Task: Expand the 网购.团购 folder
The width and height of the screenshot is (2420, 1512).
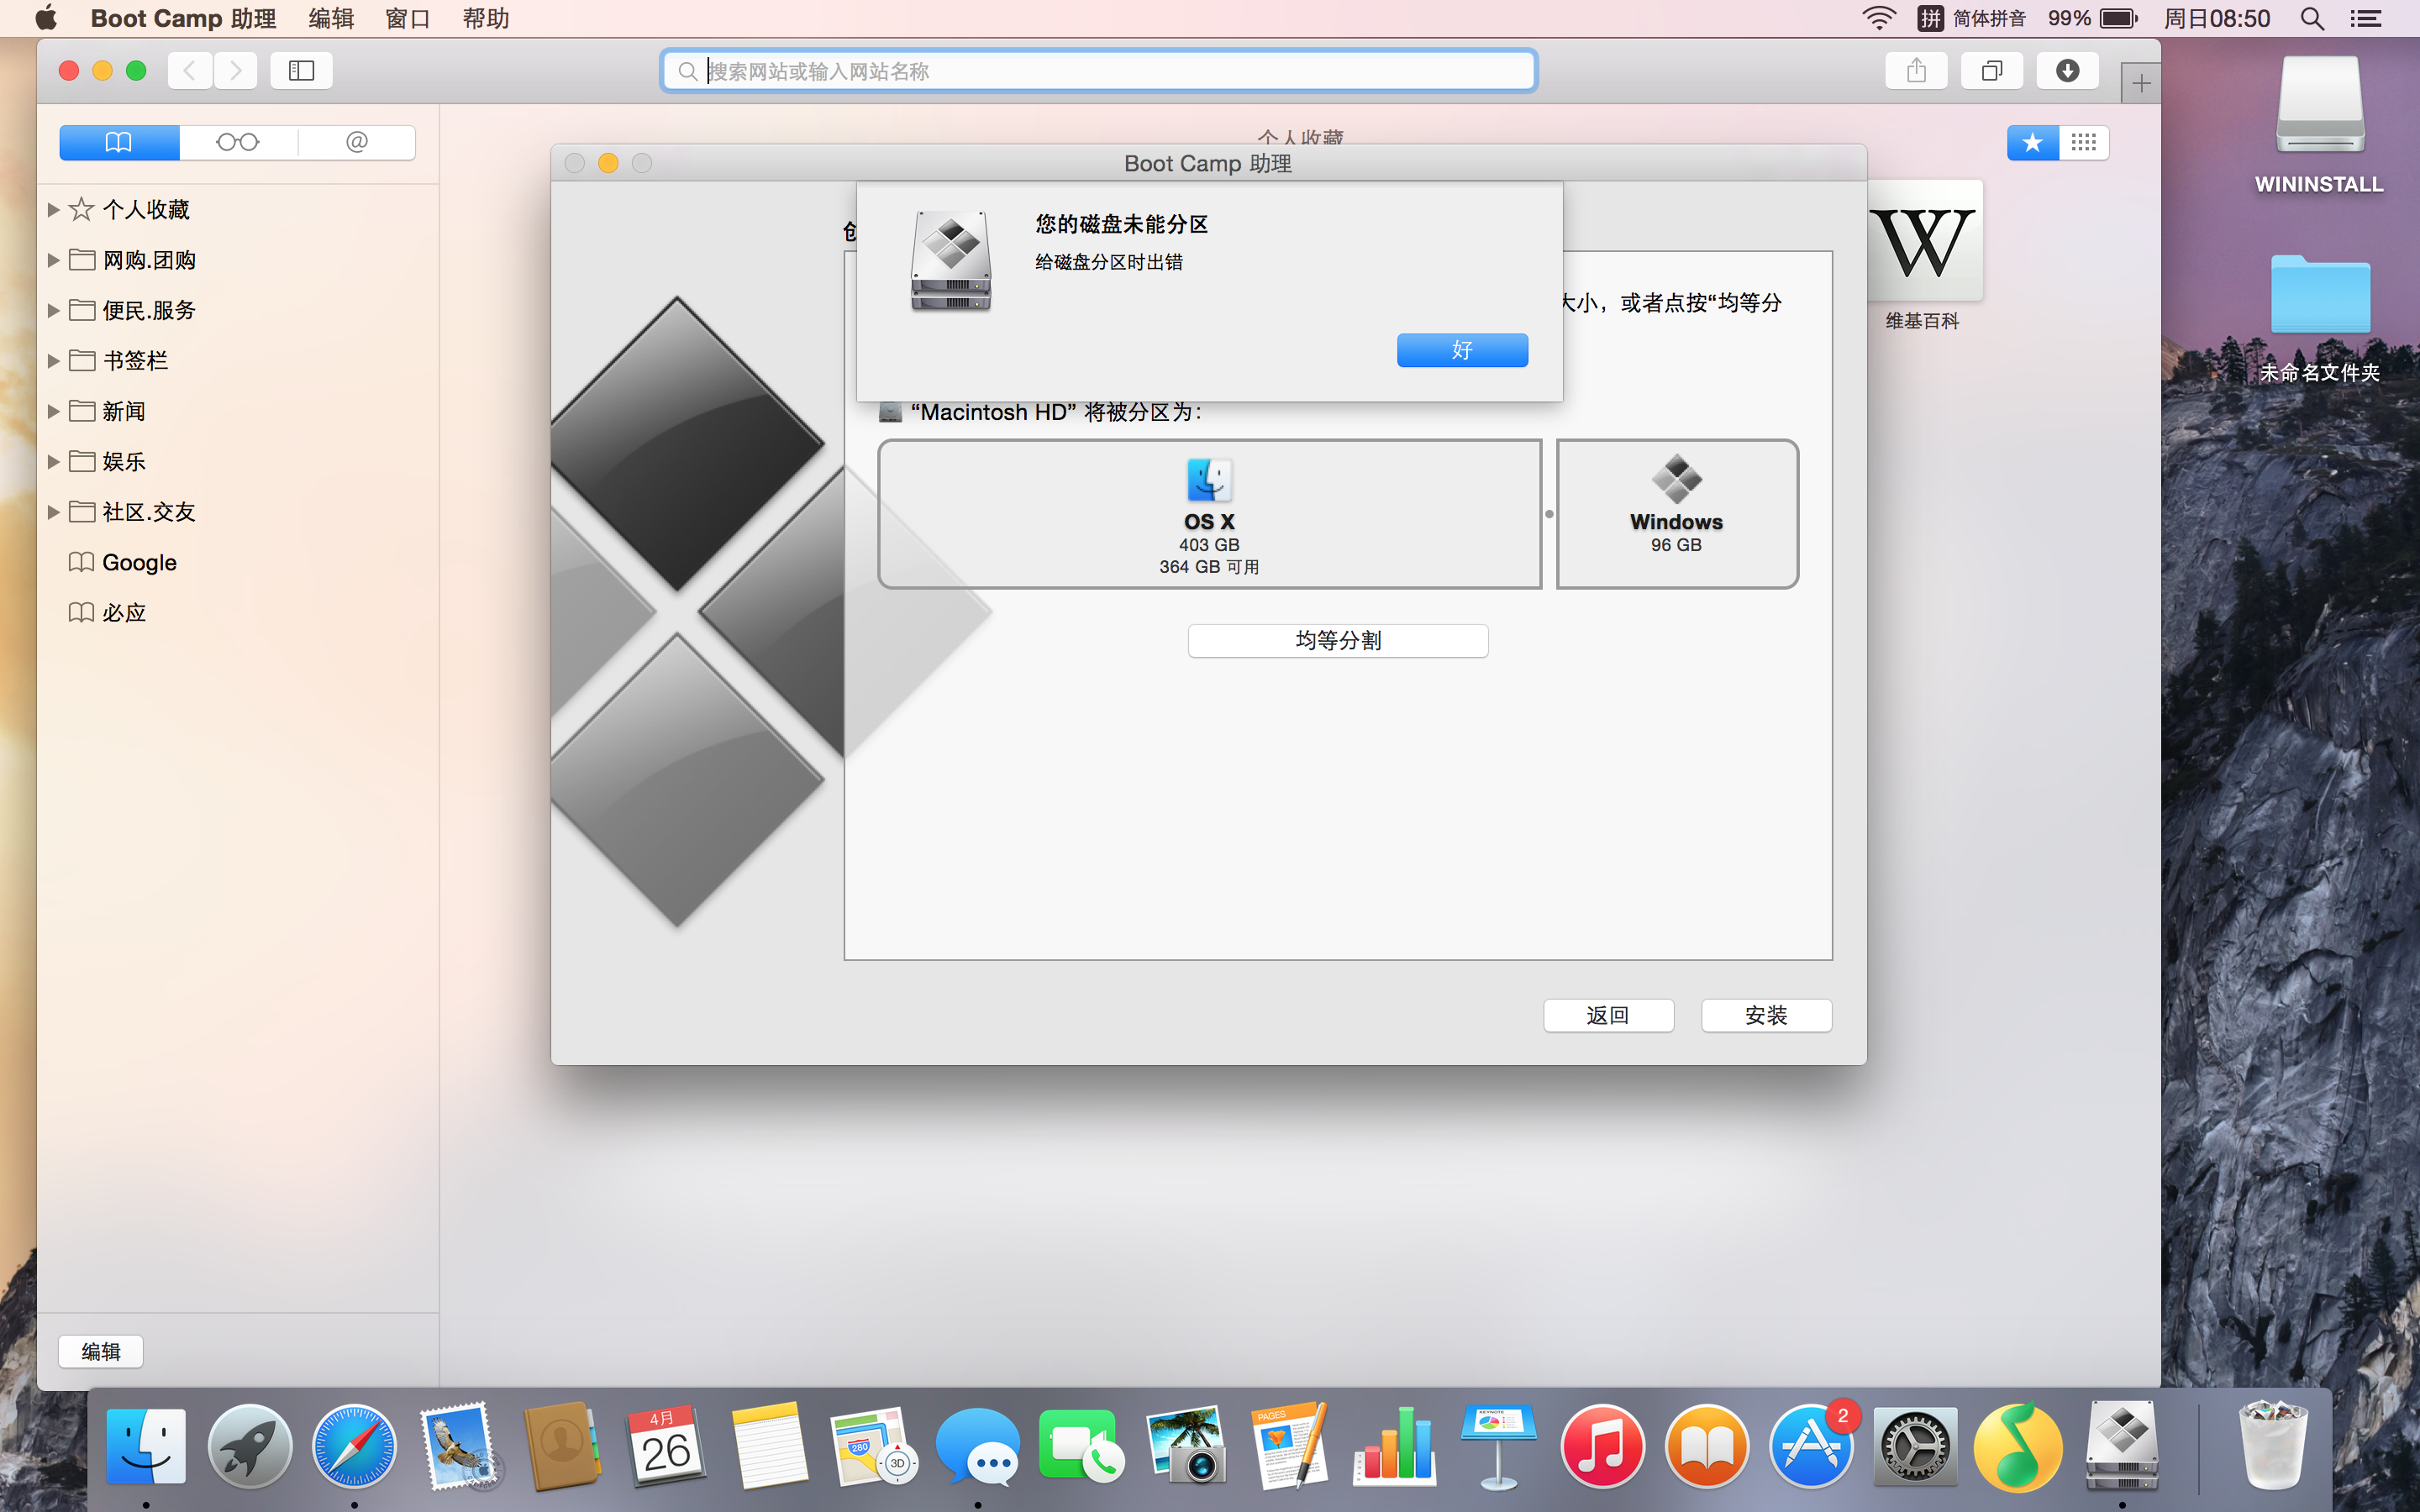Action: pos(54,260)
